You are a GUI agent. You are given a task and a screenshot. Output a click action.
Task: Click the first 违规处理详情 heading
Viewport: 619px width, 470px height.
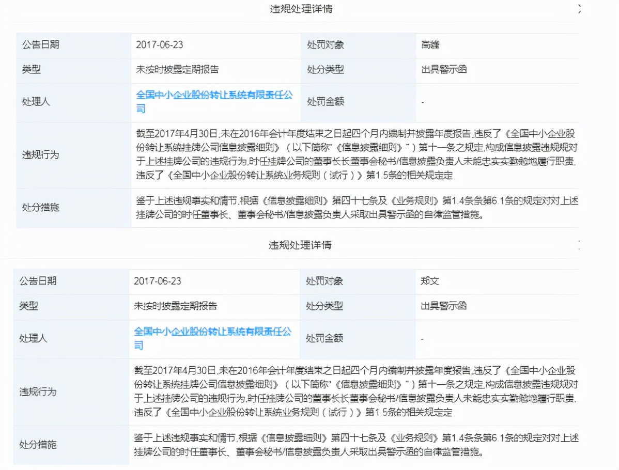click(x=301, y=9)
